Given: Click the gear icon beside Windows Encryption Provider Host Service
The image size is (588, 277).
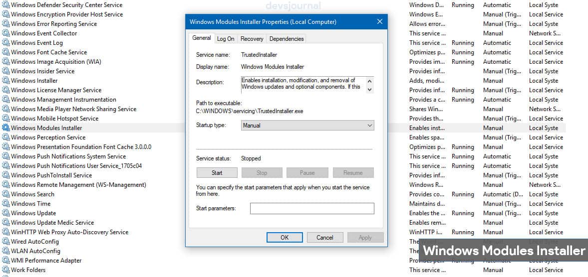Looking at the screenshot, I should click(5, 14).
